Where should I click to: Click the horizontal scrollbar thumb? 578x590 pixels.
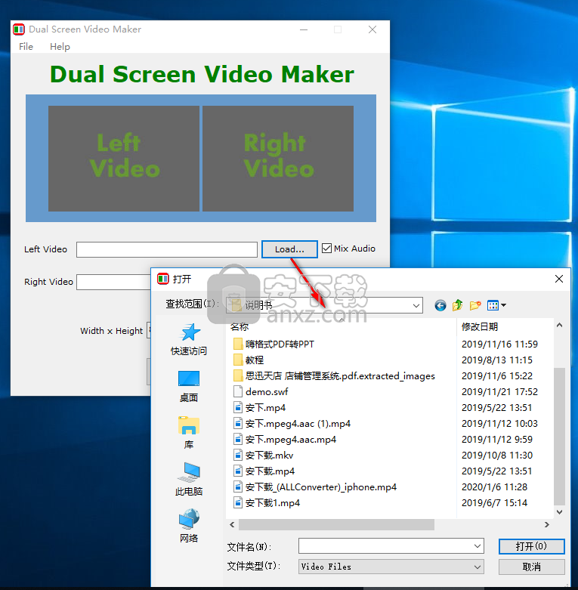336,524
